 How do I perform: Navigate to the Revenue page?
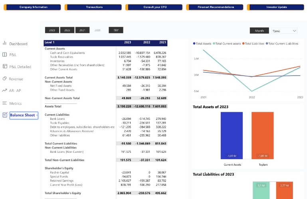coord(16,79)
